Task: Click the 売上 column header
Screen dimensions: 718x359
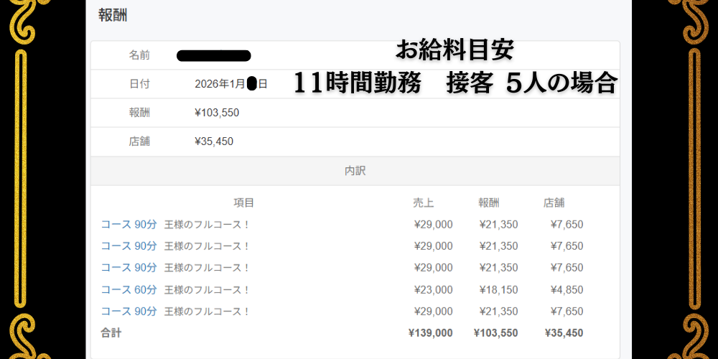Action: click(x=424, y=203)
